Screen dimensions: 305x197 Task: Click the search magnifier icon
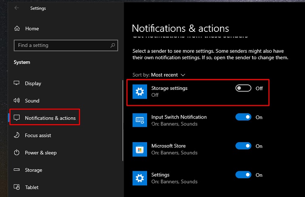pyautogui.click(x=113, y=46)
